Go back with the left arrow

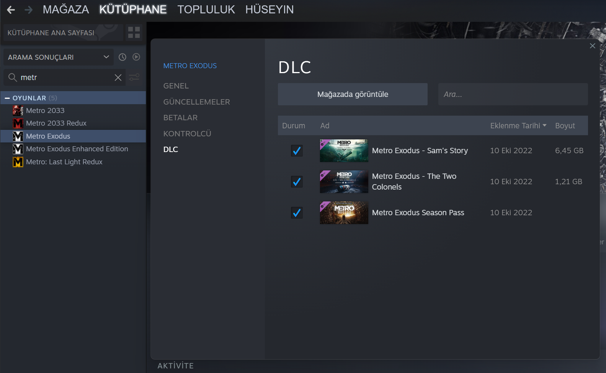[11, 10]
